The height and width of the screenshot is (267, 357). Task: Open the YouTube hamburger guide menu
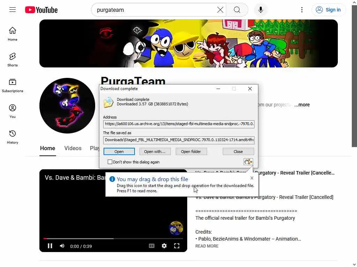(13, 10)
